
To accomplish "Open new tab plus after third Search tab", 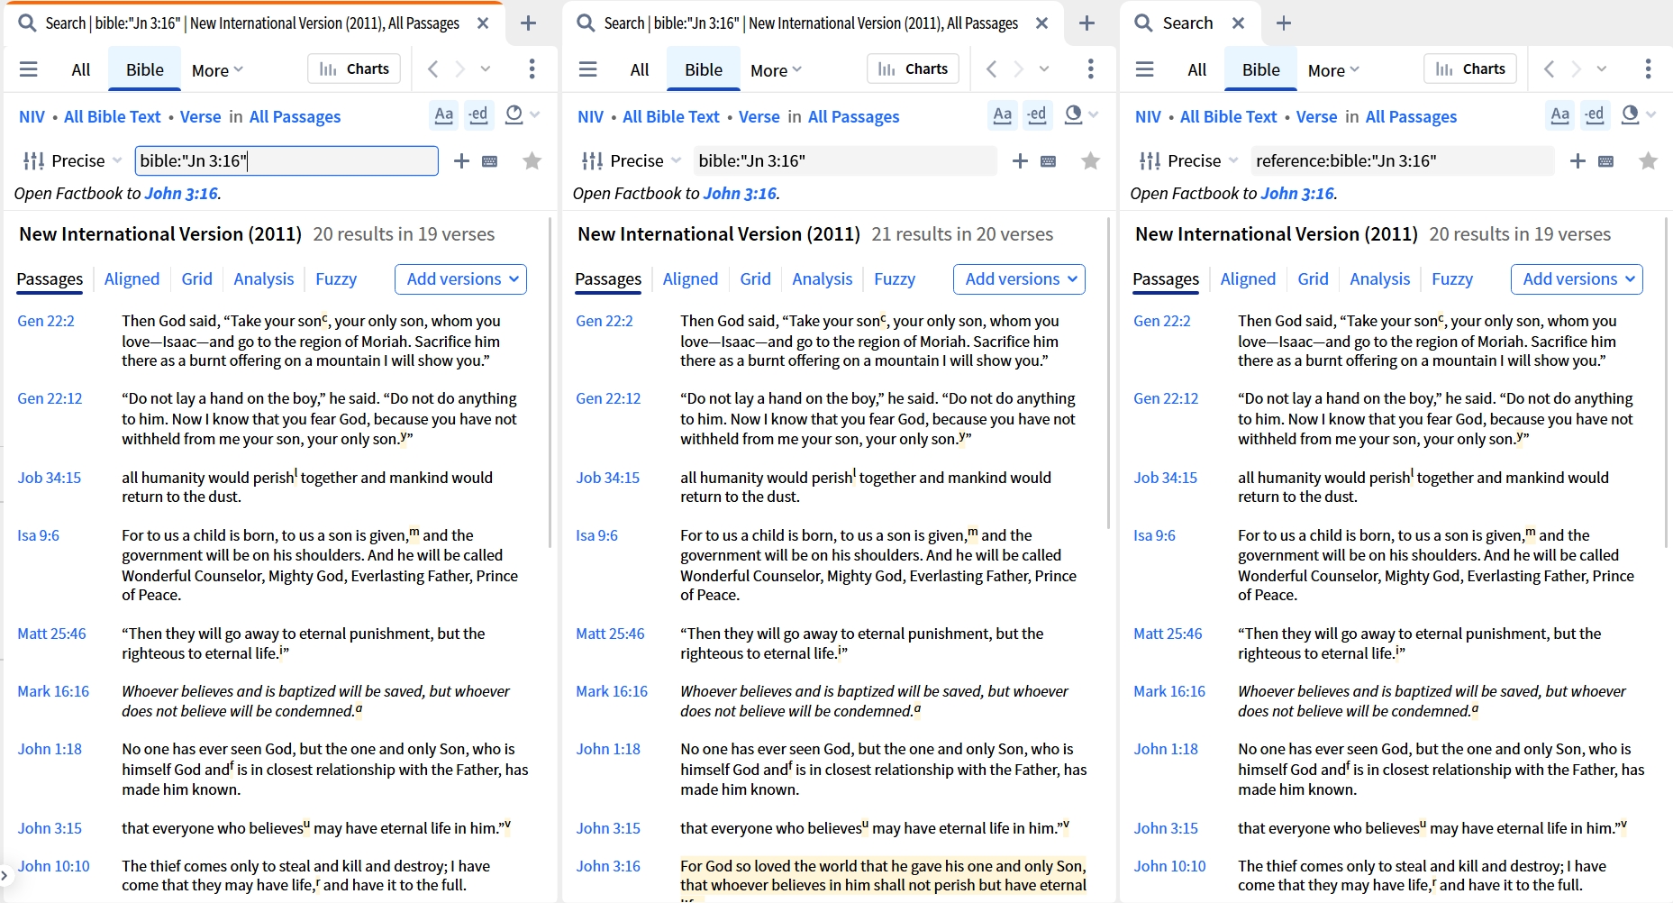I will [1284, 23].
